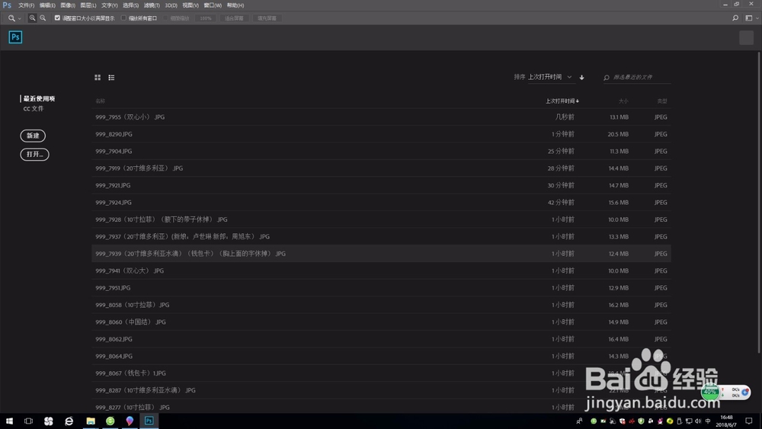This screenshot has height=429, width=762.
Task: Sort by the 名称 column header
Action: pos(100,101)
